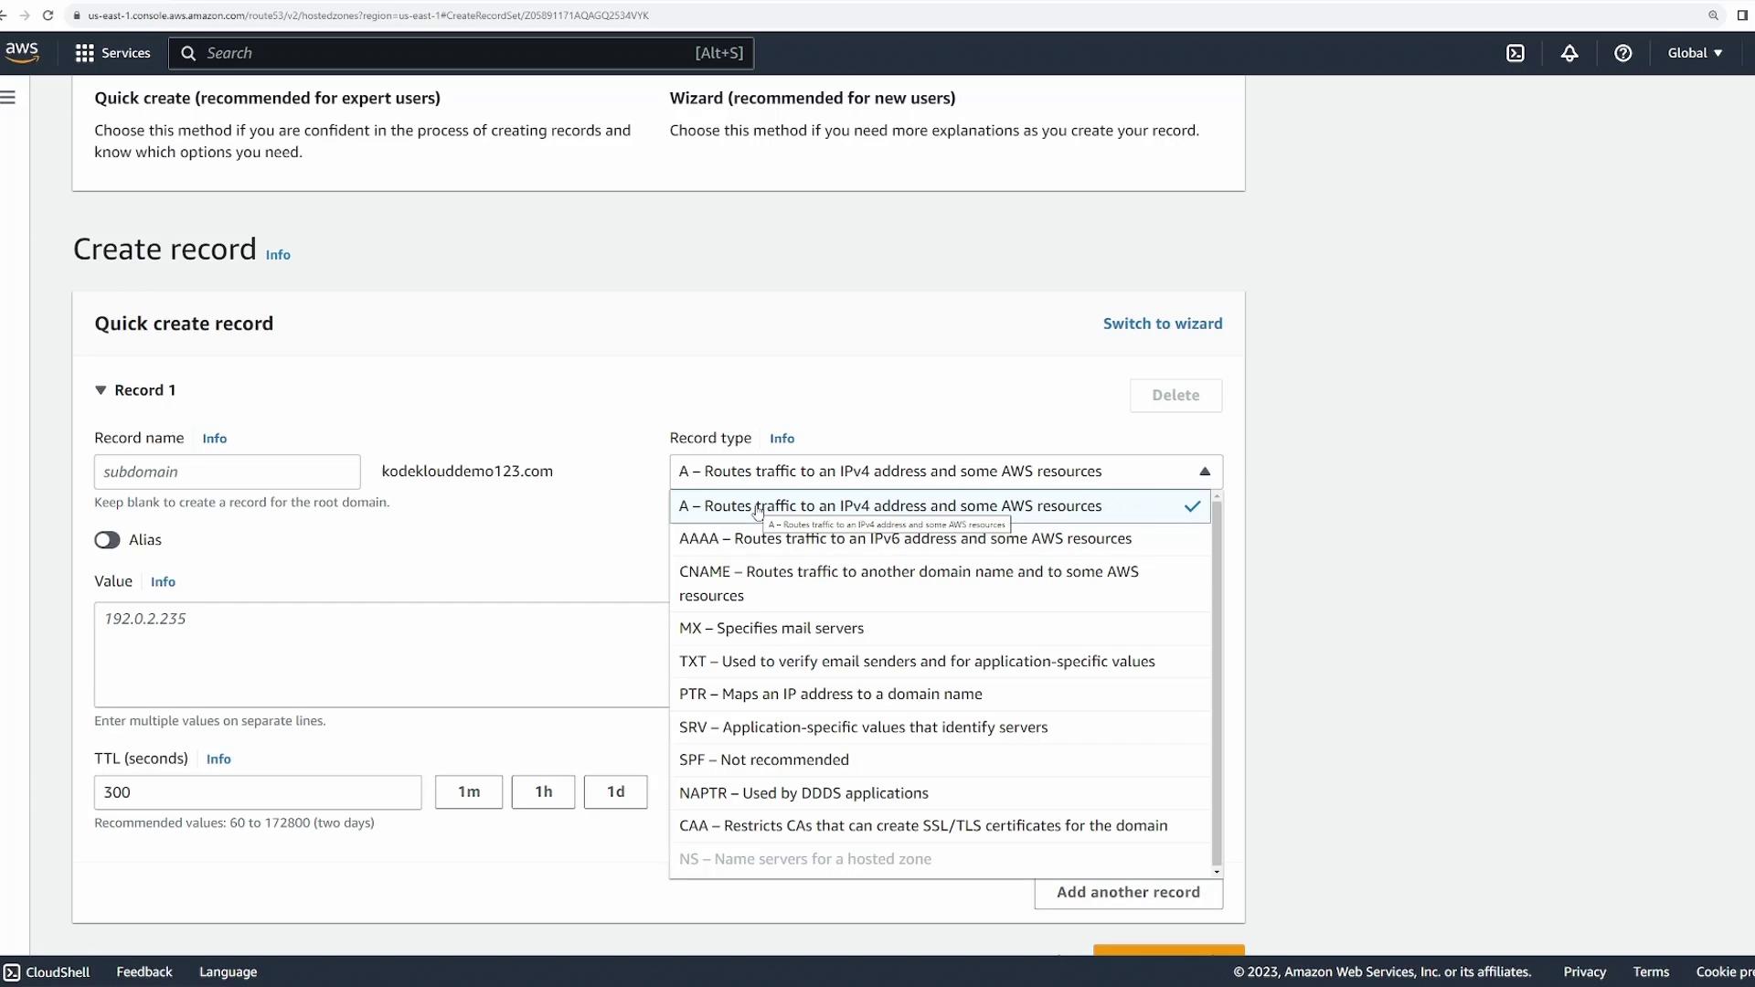The image size is (1755, 987).
Task: Choose the MX mail servers option
Action: click(771, 629)
